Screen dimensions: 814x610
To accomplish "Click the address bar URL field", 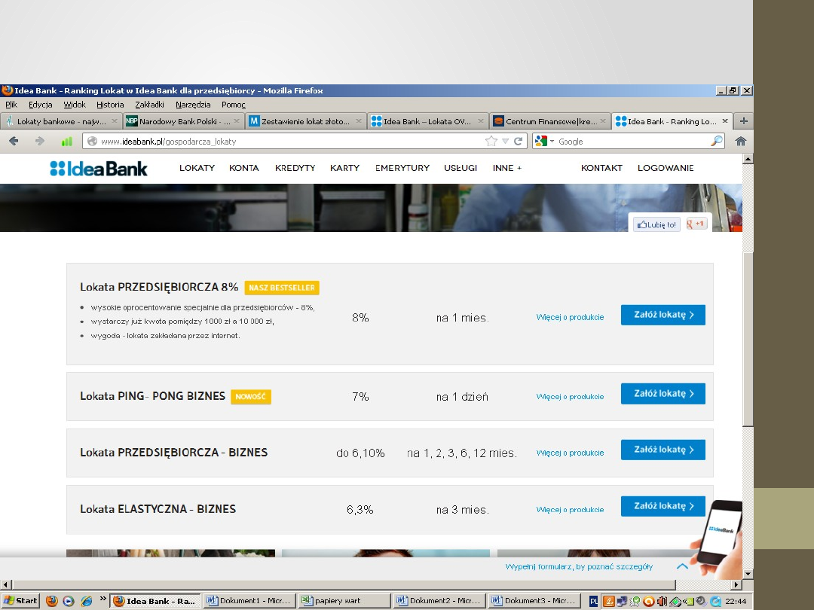I will click(x=286, y=141).
